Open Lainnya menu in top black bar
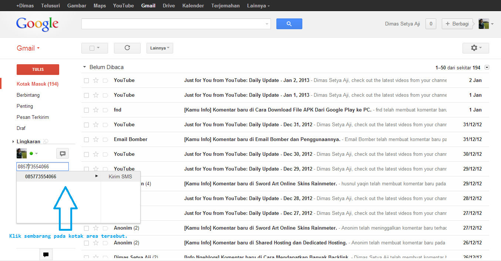 [258, 6]
